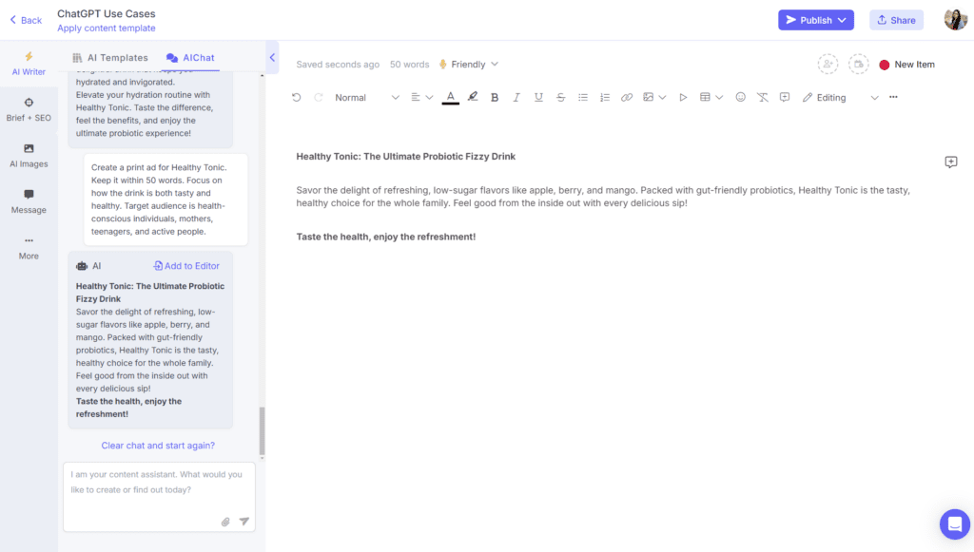Change the New Item status label
Screen dimensions: 974x552
tap(906, 65)
